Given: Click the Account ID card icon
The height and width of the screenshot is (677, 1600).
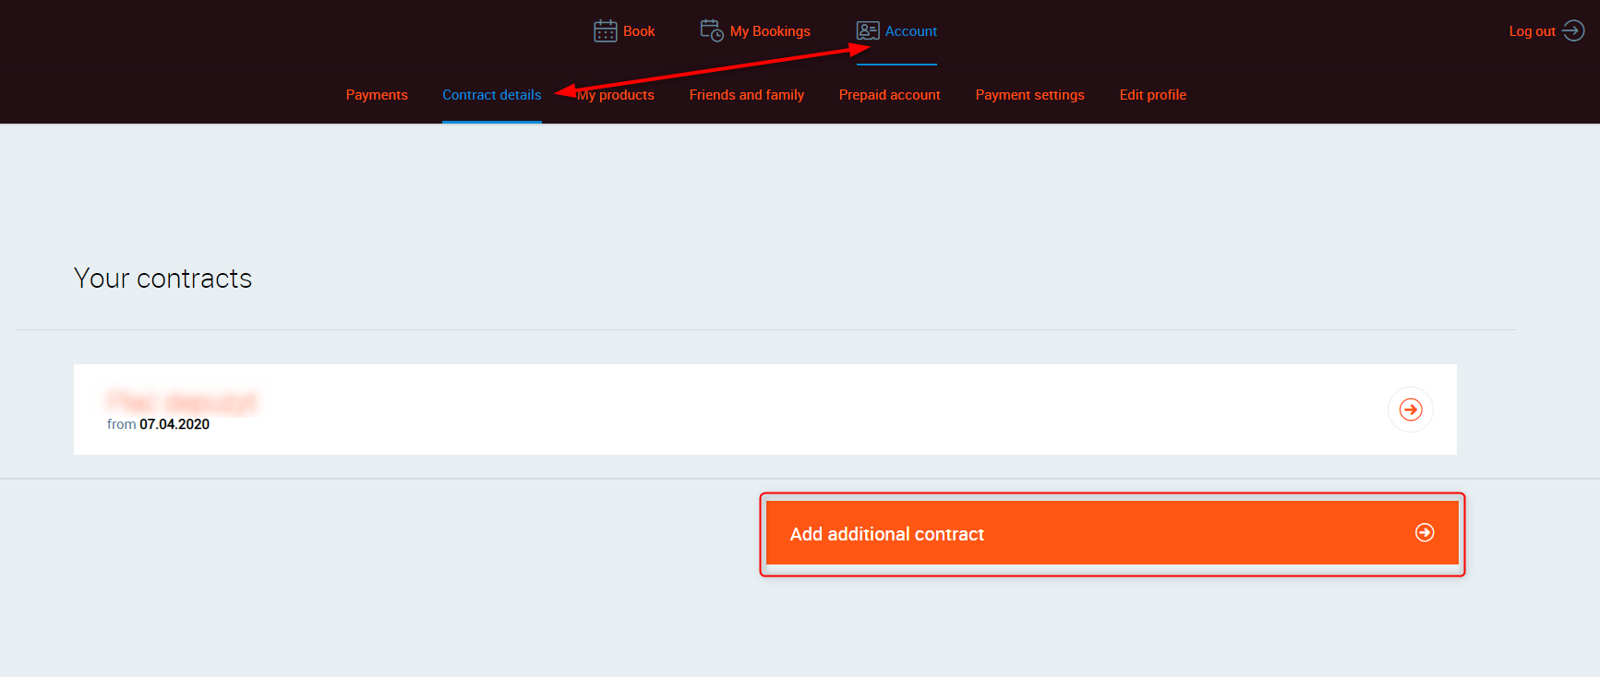Looking at the screenshot, I should coord(867,31).
